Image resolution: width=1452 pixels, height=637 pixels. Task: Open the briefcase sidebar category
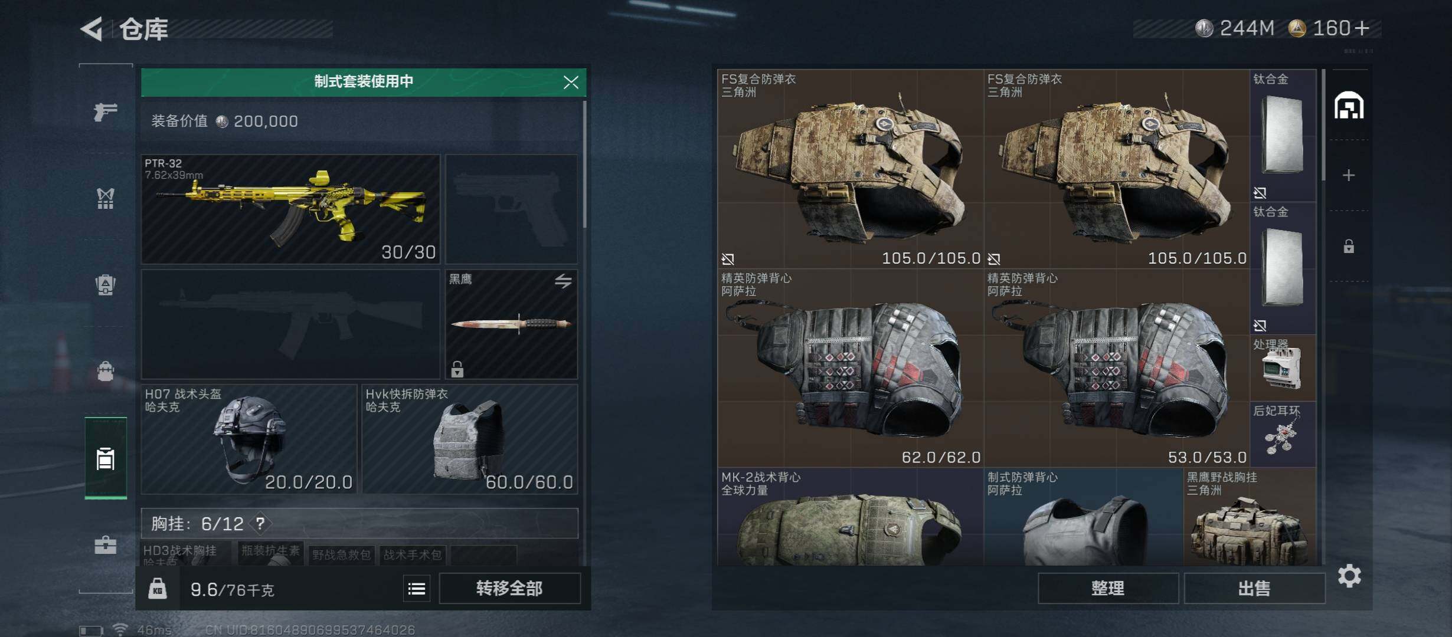click(x=106, y=544)
